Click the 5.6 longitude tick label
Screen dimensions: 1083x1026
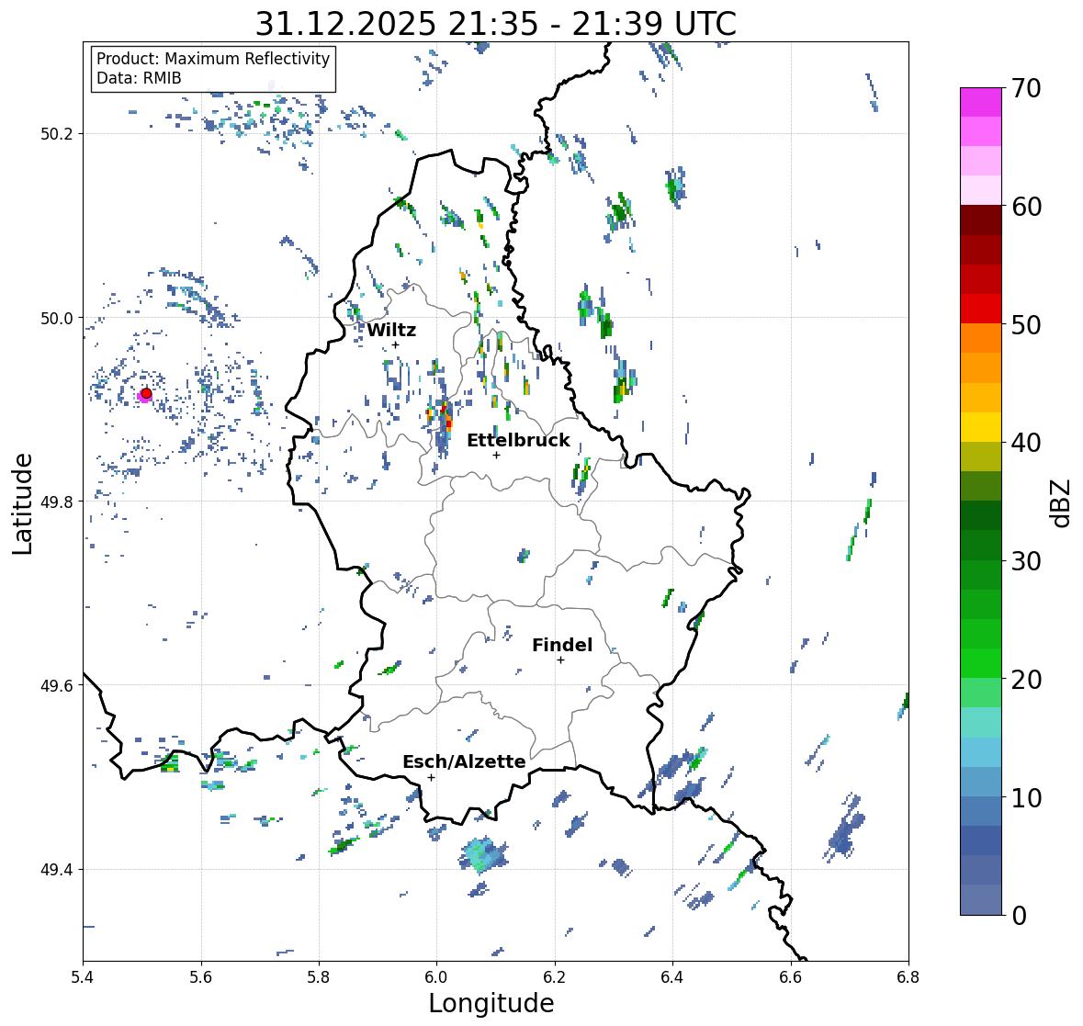coord(201,977)
